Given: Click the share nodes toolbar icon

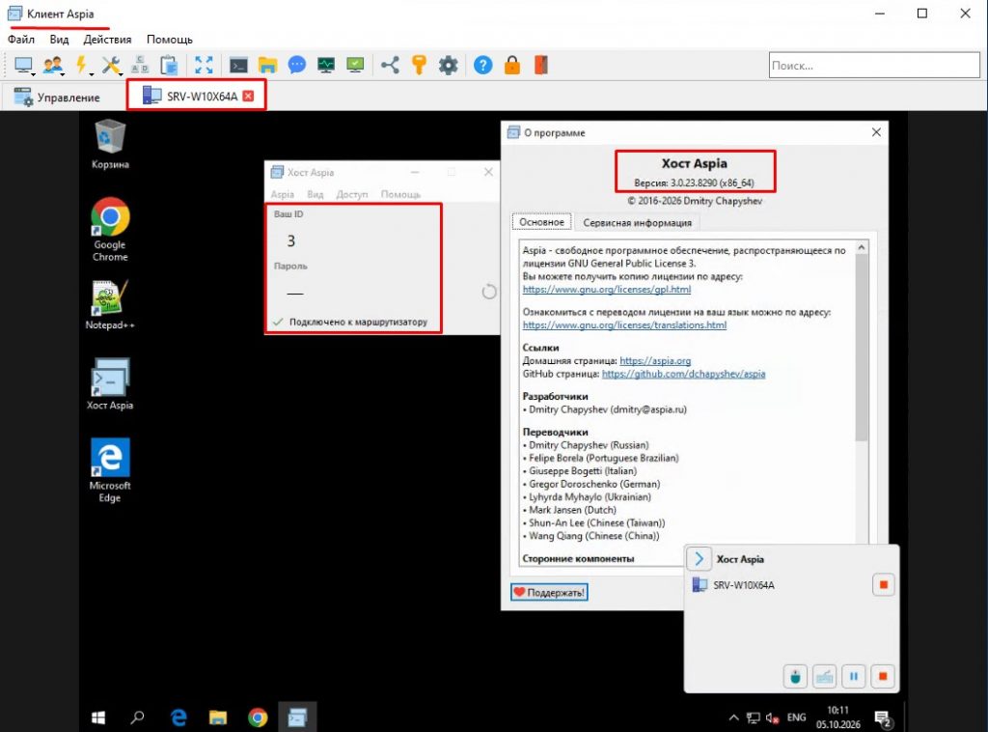Looking at the screenshot, I should [x=390, y=65].
